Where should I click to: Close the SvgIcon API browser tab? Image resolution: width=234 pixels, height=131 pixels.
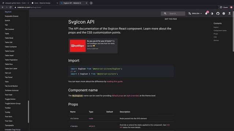pyautogui.click(x=86, y=3)
